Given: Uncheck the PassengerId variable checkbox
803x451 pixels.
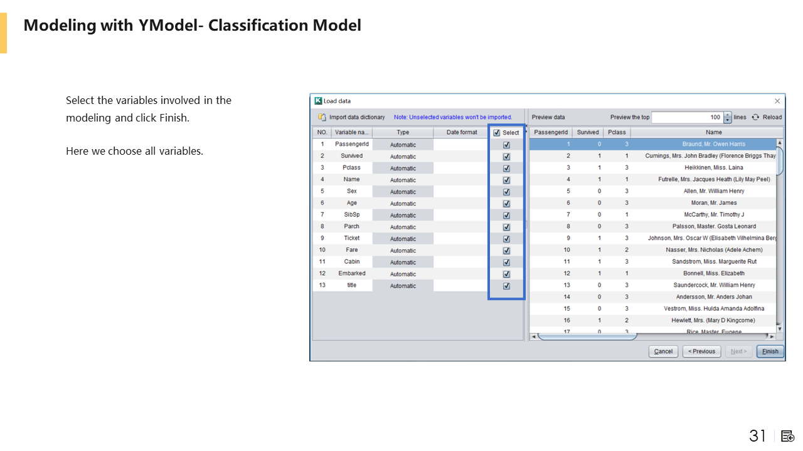Looking at the screenshot, I should click(x=506, y=145).
